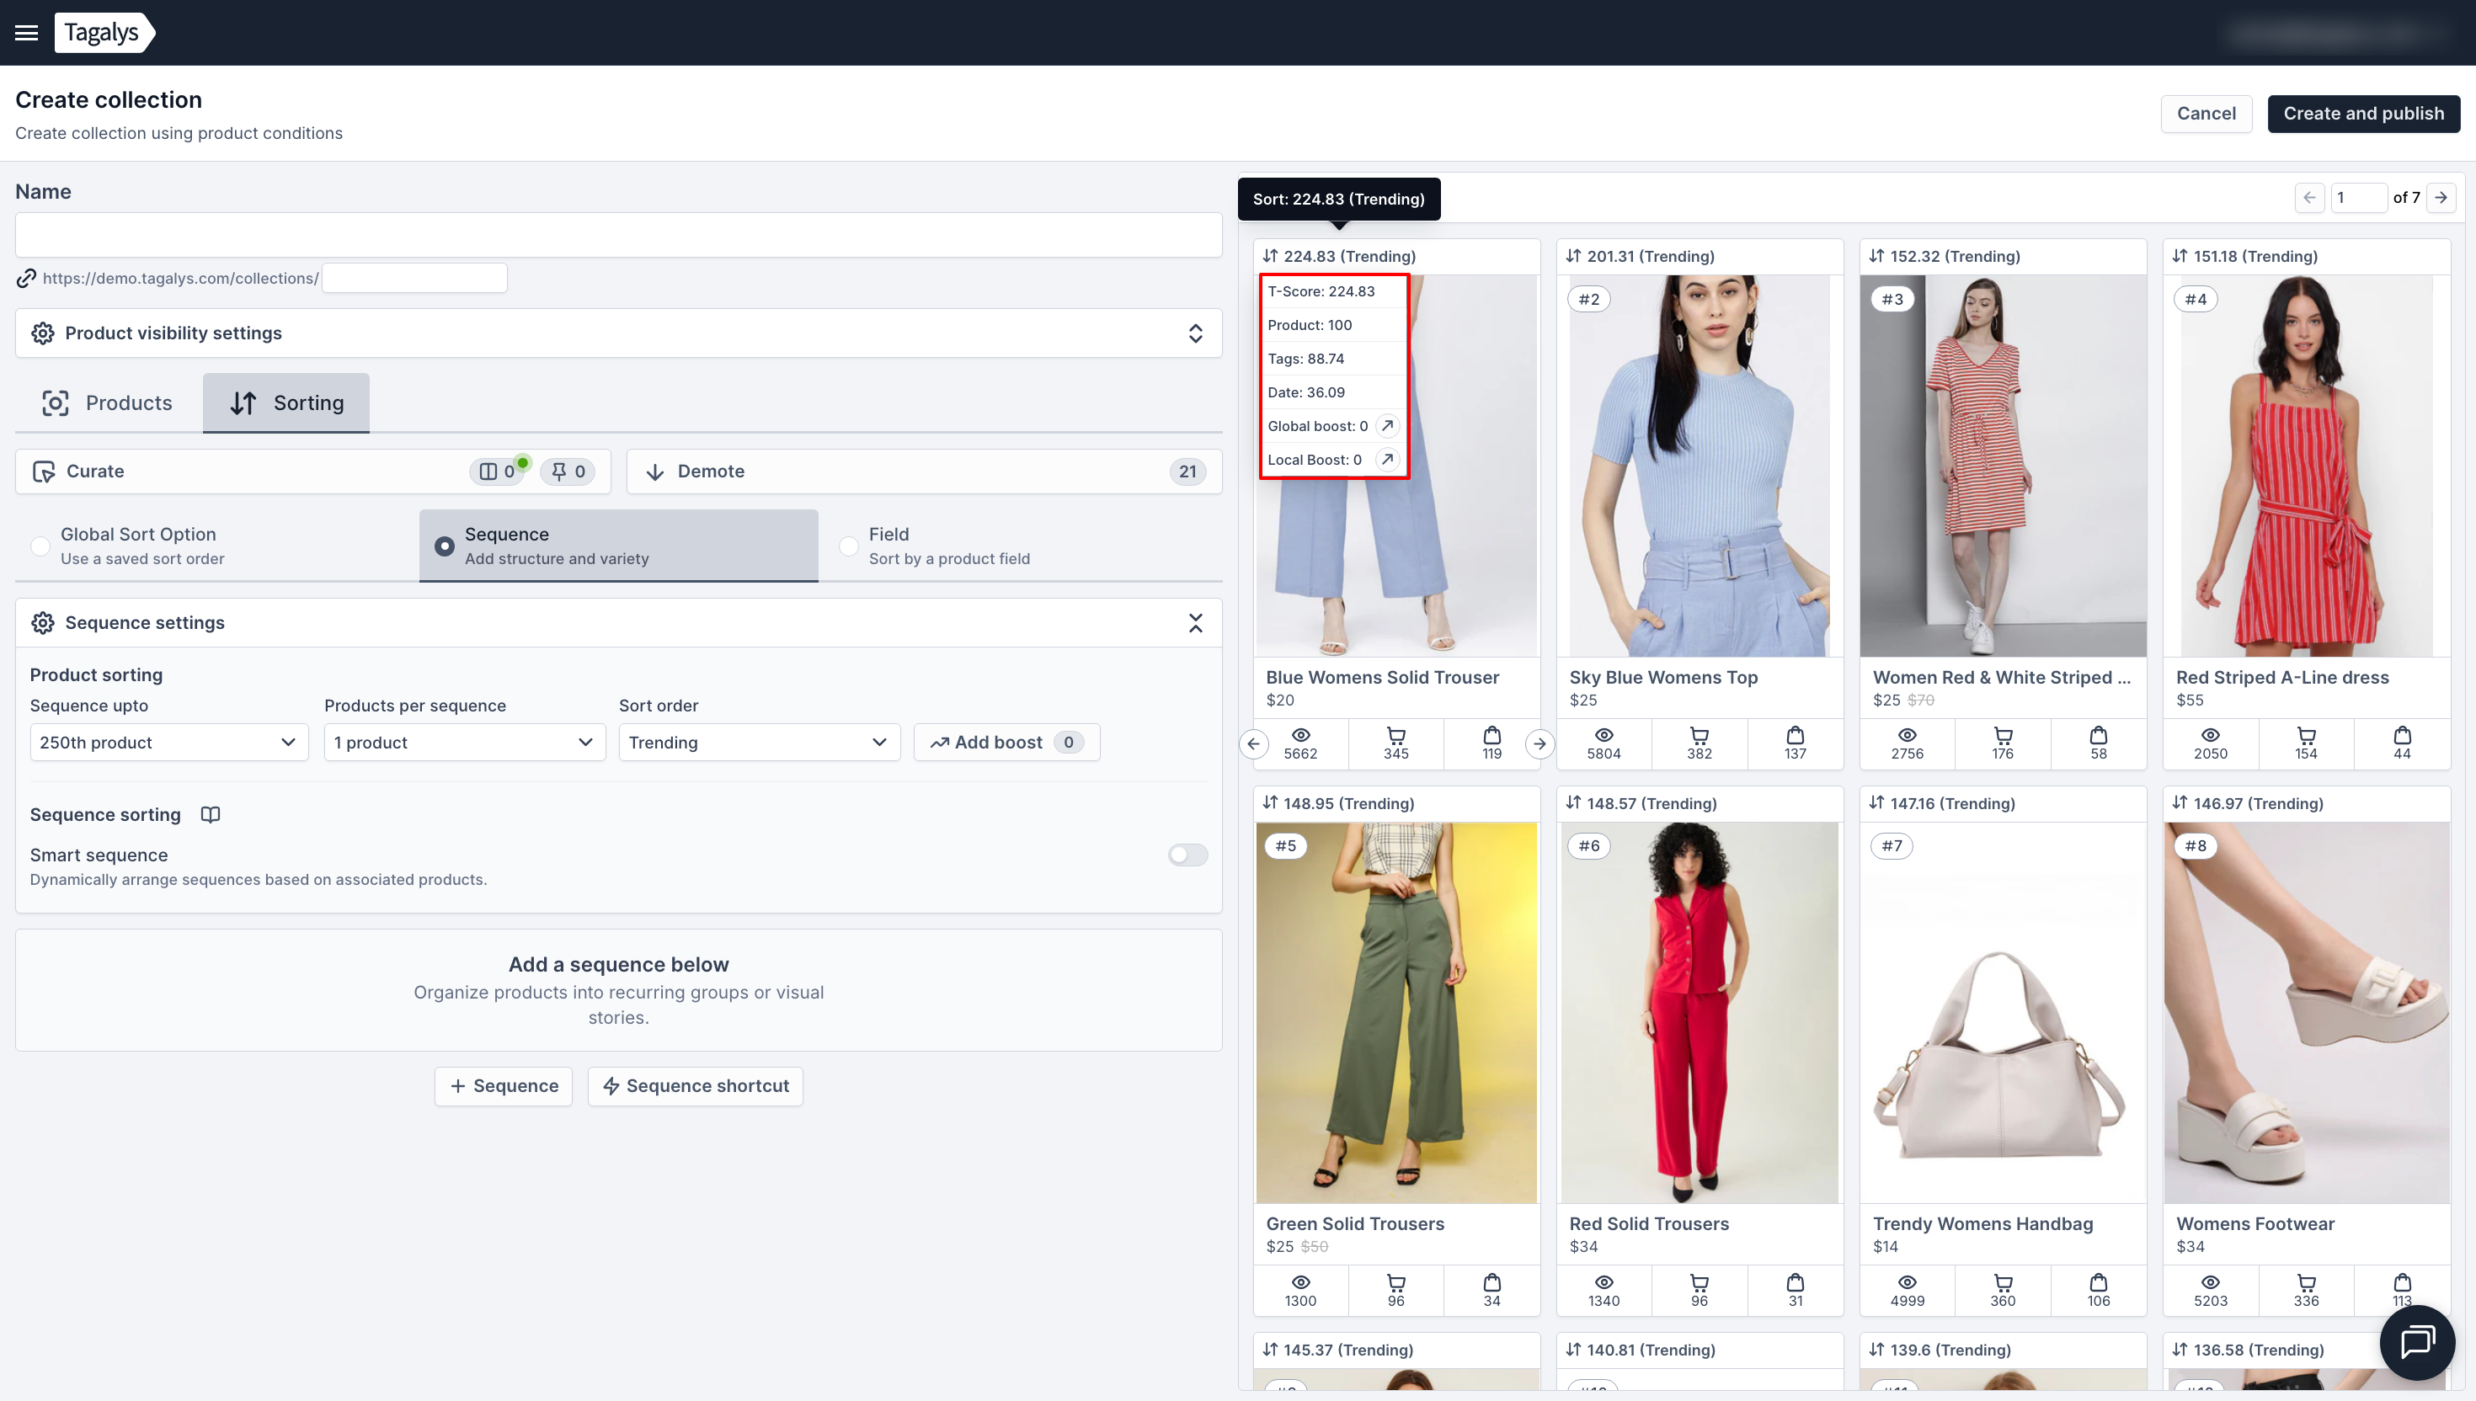The image size is (2476, 1401).
Task: Enable the Smart sequence toggle
Action: pos(1187,855)
